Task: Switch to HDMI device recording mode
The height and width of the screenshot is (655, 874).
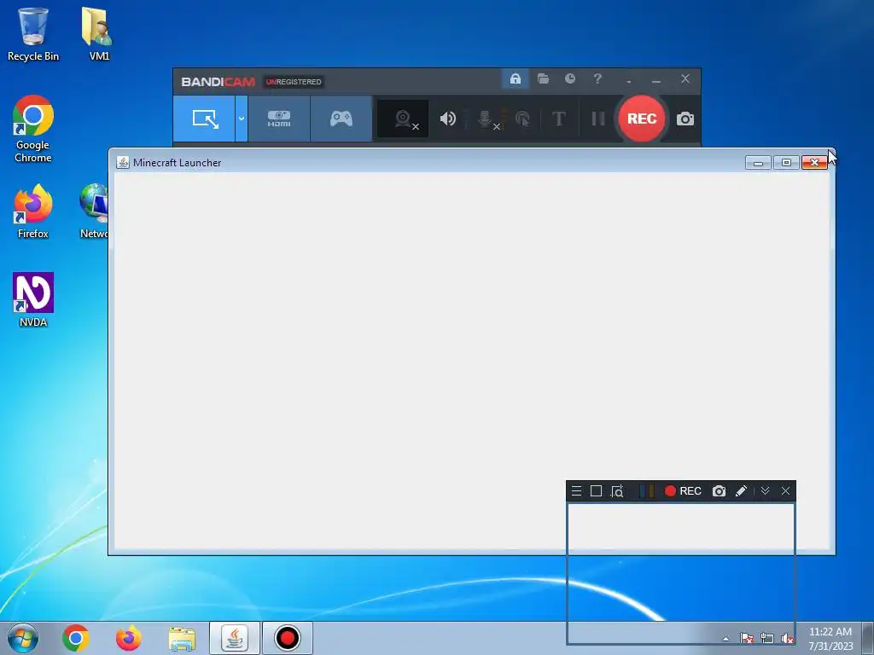Action: [x=279, y=119]
